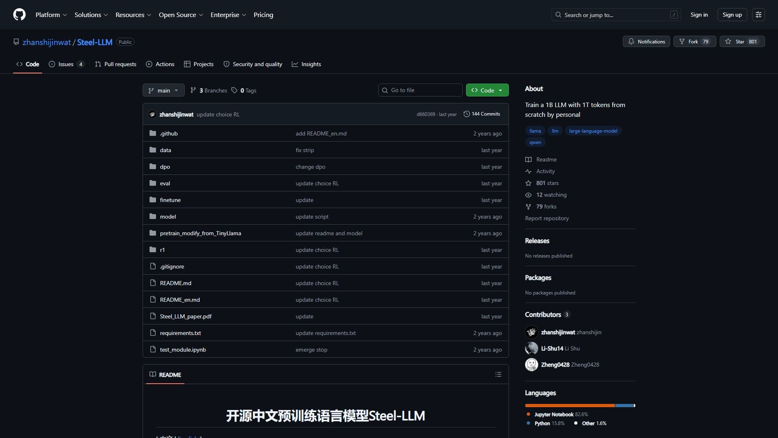The width and height of the screenshot is (778, 438).
Task: Click the r1 folder icon
Action: tap(153, 250)
